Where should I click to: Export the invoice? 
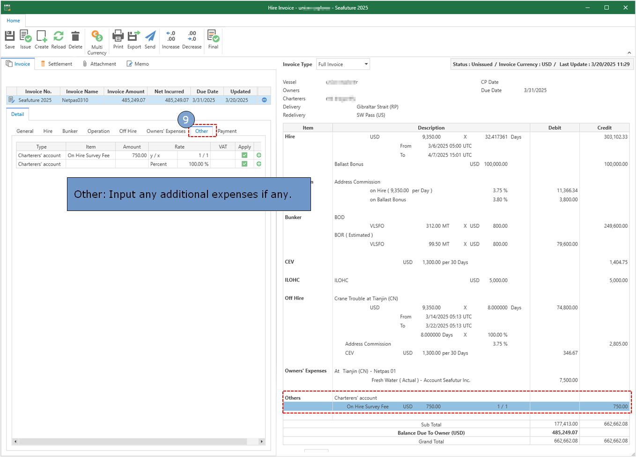tap(134, 36)
